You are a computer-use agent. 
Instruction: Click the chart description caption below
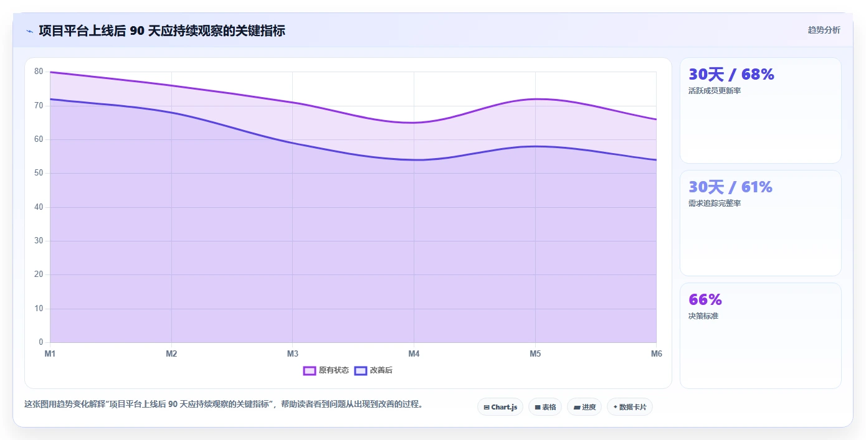pyautogui.click(x=226, y=404)
